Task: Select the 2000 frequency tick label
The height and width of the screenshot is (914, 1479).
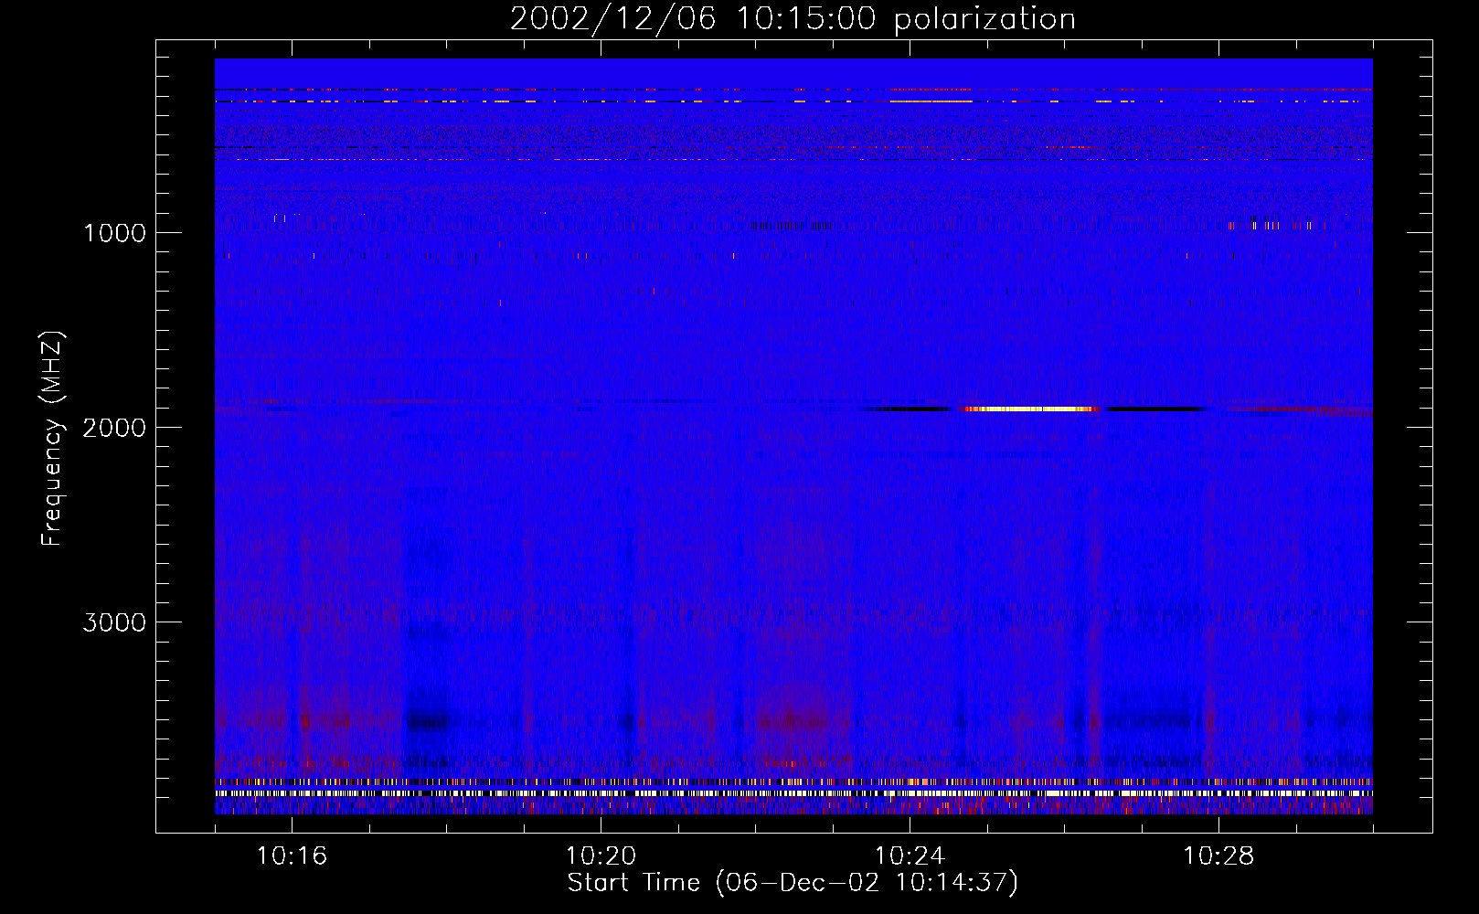Action: [114, 428]
